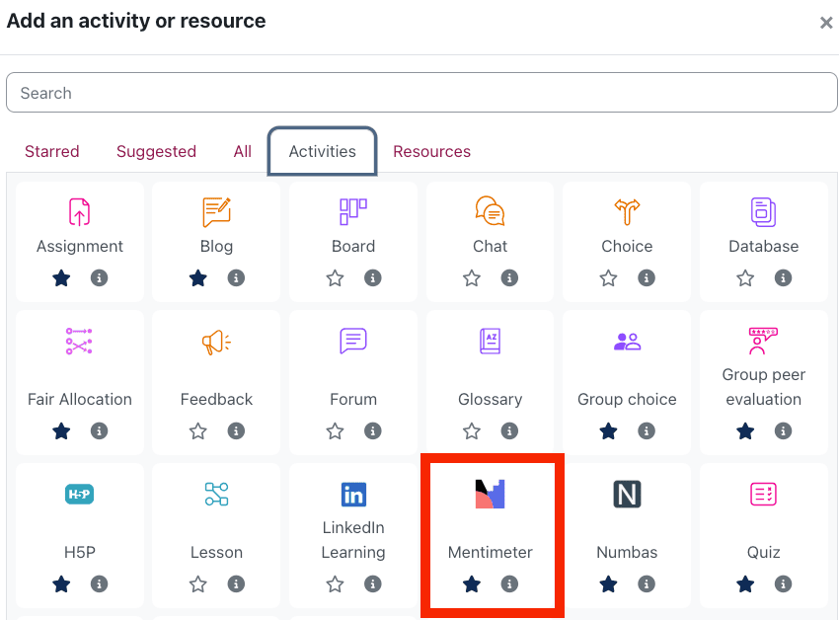Show info about the Choice activity
The height and width of the screenshot is (620, 839).
pyautogui.click(x=647, y=277)
